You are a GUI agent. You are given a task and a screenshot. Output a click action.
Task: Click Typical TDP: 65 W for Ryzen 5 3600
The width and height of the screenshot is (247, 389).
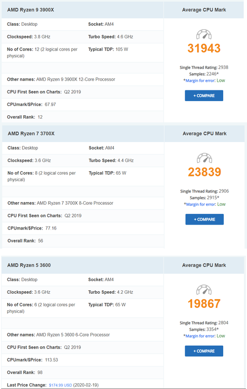tap(107, 305)
